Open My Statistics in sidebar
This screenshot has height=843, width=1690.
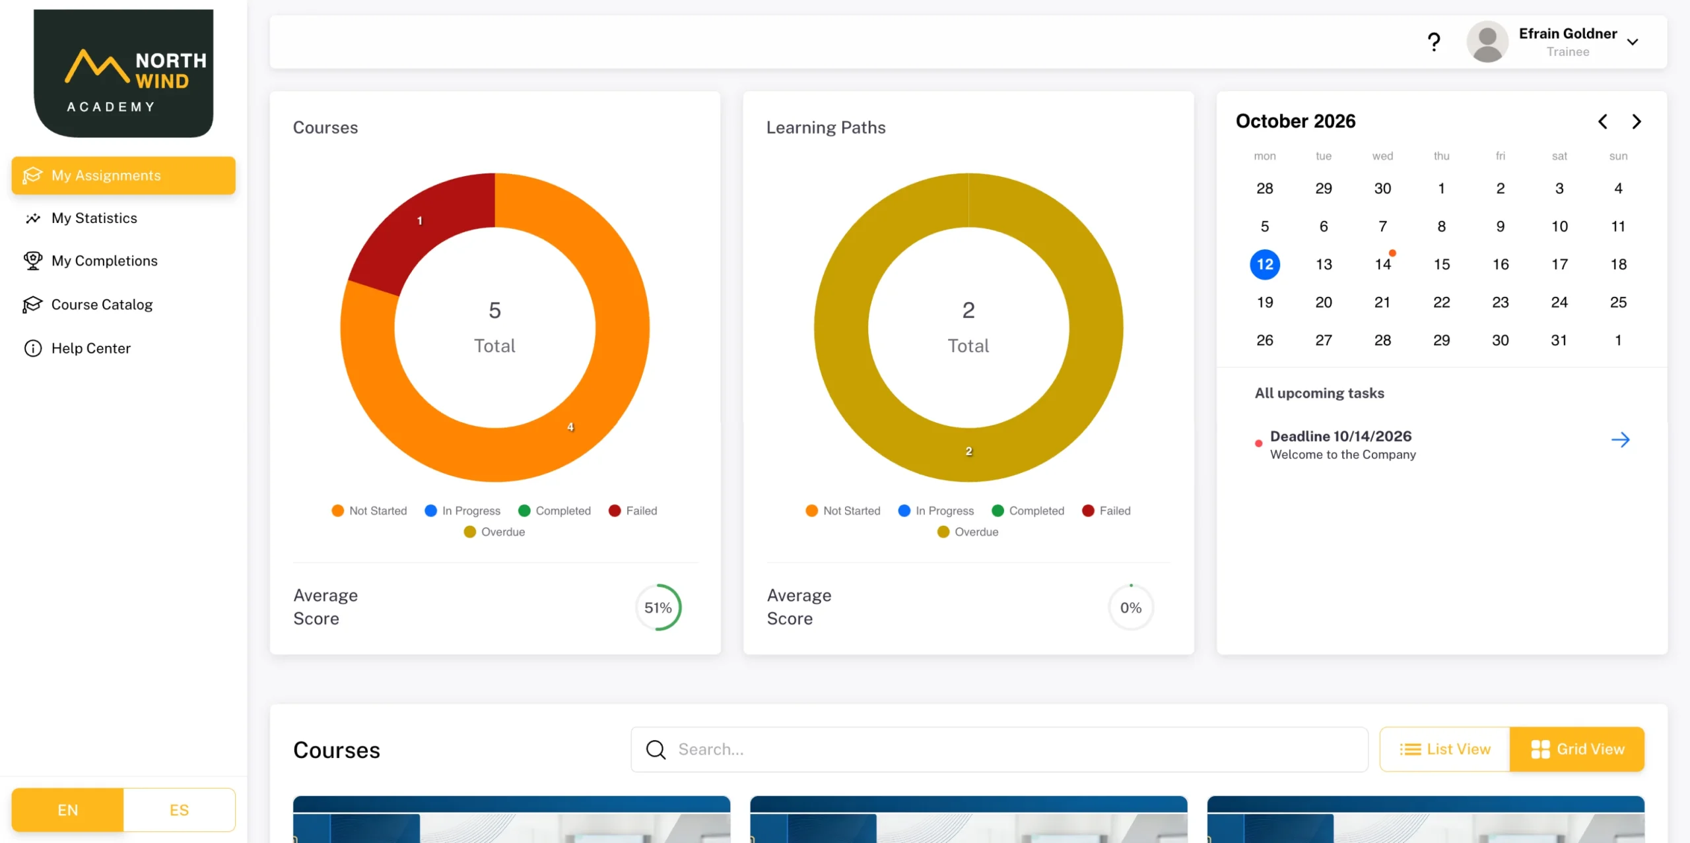pyautogui.click(x=94, y=218)
